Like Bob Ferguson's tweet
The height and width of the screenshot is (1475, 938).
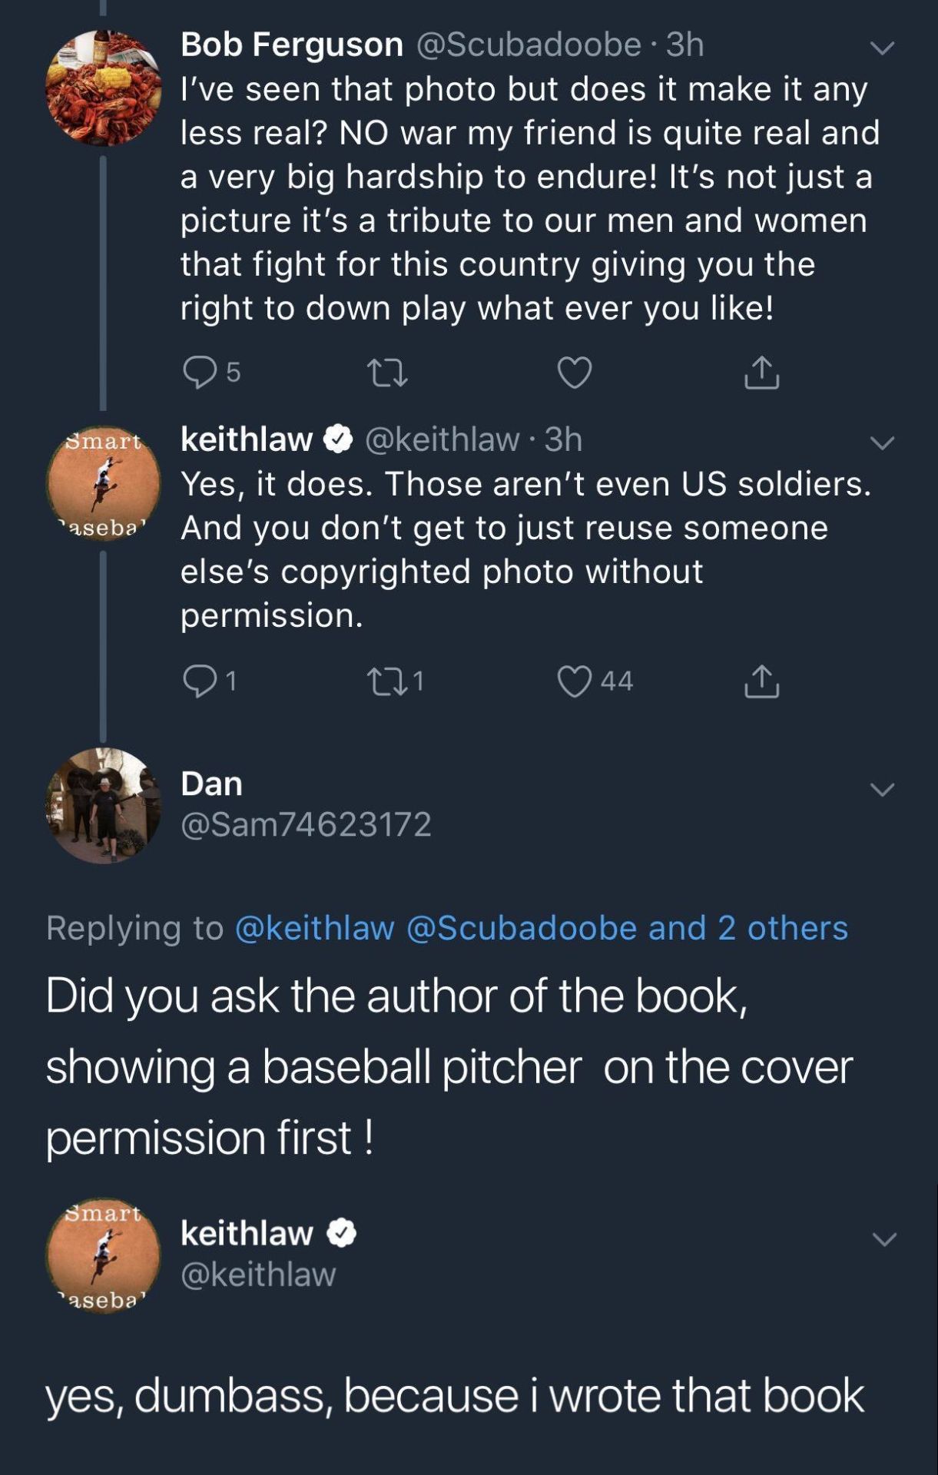[x=574, y=373]
